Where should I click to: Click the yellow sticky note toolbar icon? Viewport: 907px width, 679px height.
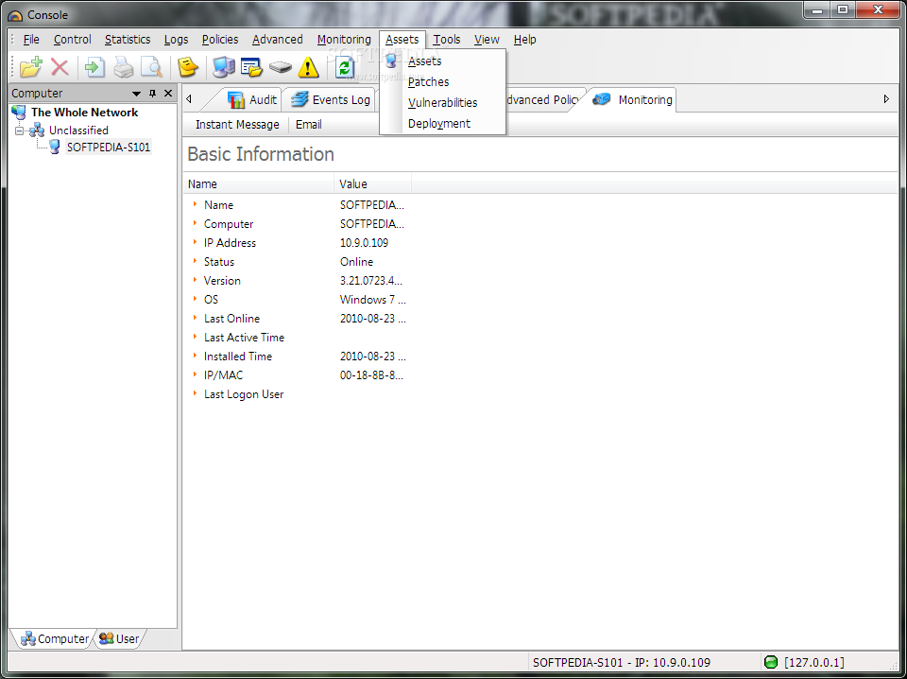[x=188, y=68]
